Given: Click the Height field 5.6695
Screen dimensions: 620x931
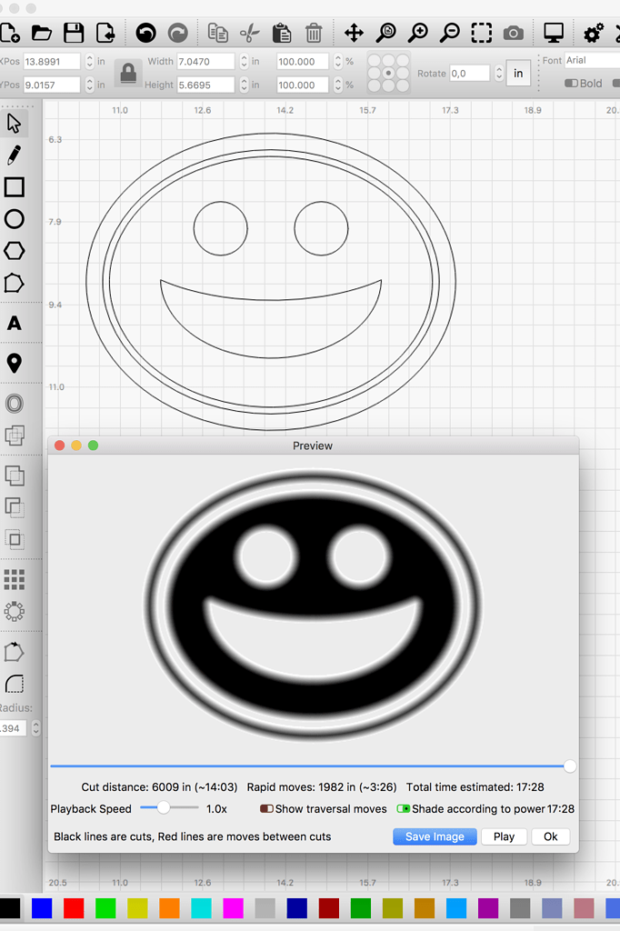Looking at the screenshot, I should coord(205,85).
